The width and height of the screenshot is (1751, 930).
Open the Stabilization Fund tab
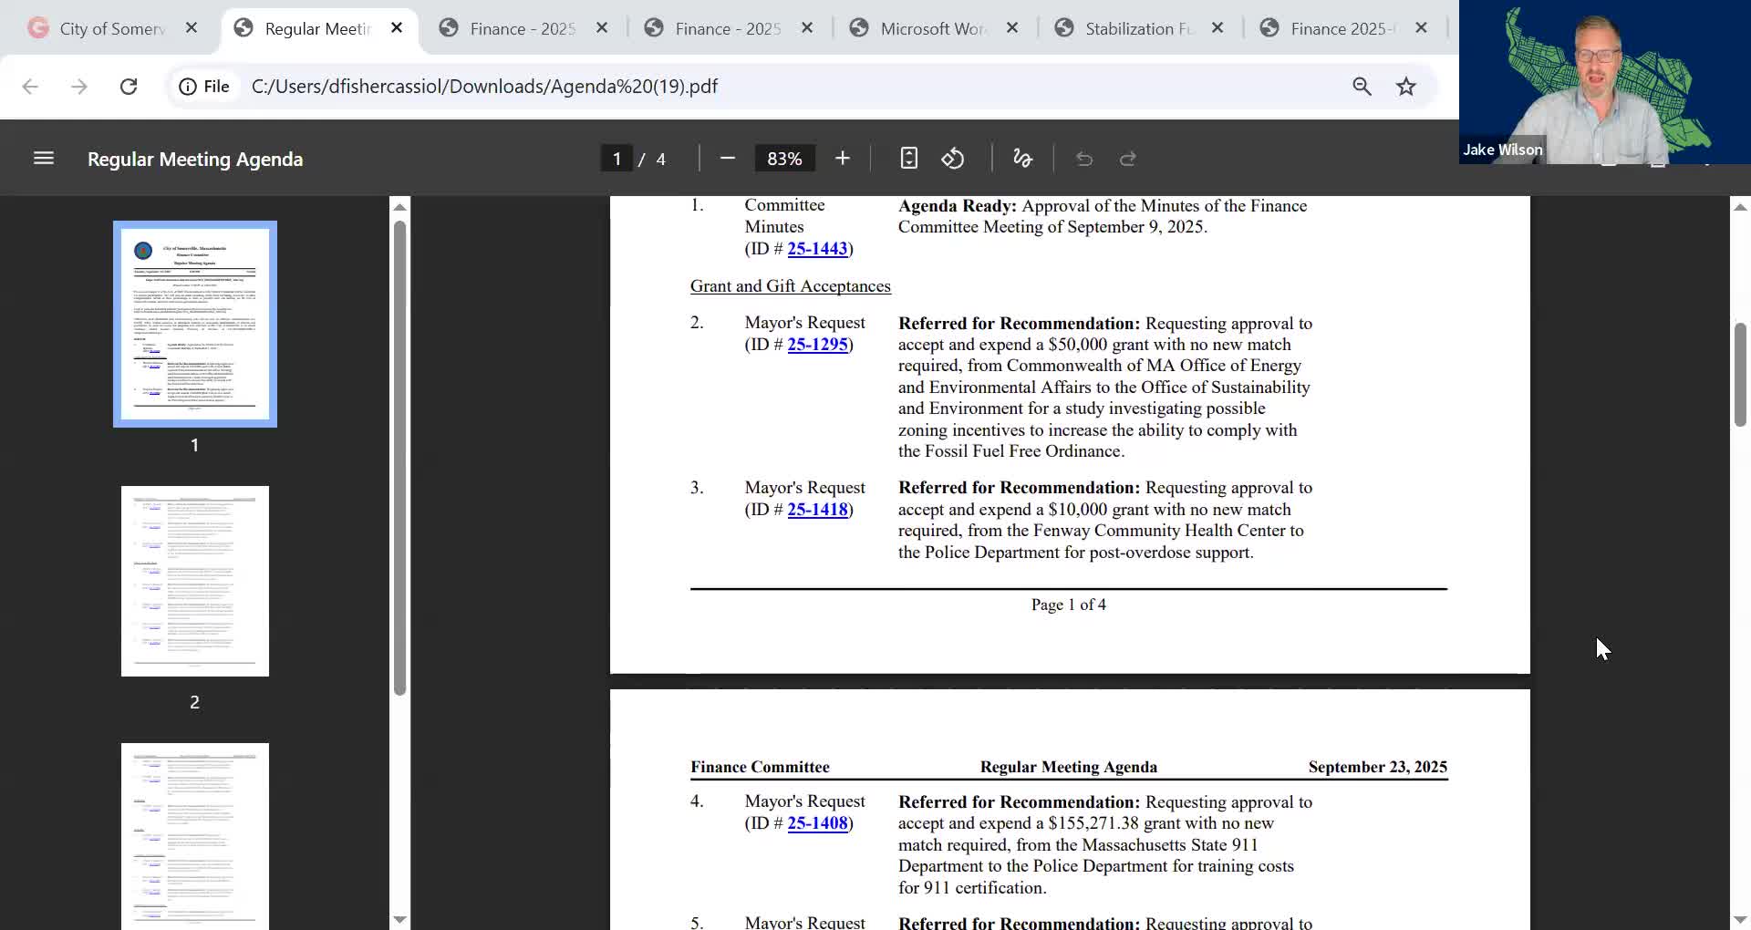1137,28
